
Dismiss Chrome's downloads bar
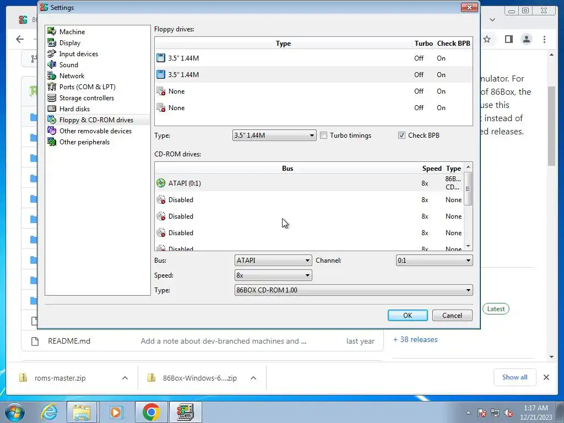click(x=546, y=377)
